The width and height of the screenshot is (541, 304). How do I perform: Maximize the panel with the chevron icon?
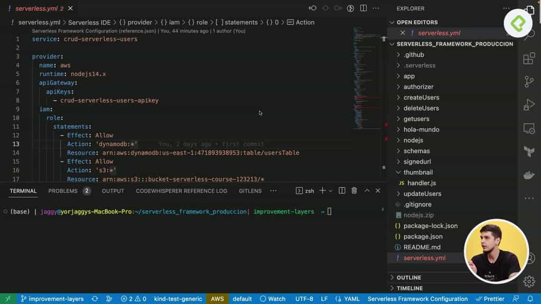coord(368,191)
